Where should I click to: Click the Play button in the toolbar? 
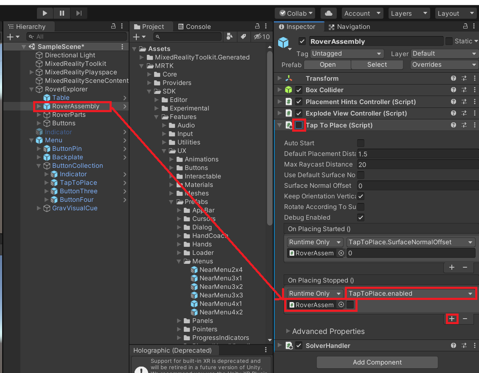(45, 13)
